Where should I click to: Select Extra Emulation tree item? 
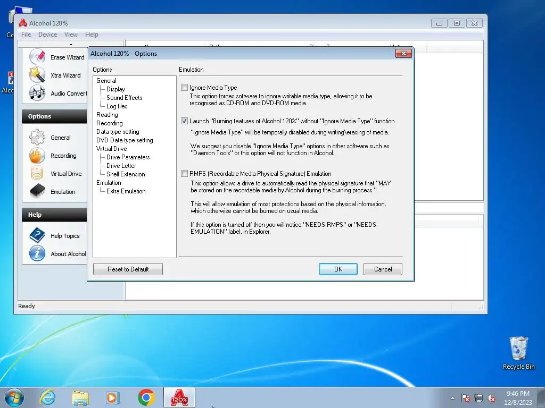[126, 191]
